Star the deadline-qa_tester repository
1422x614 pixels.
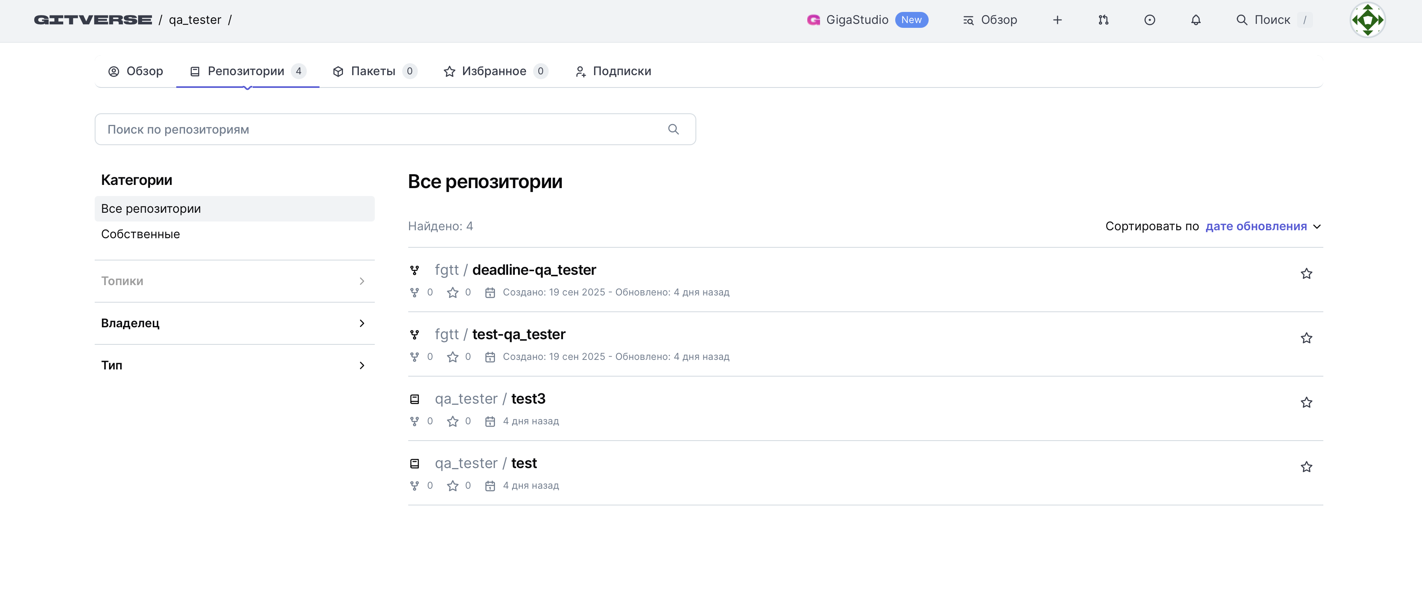coord(1305,274)
